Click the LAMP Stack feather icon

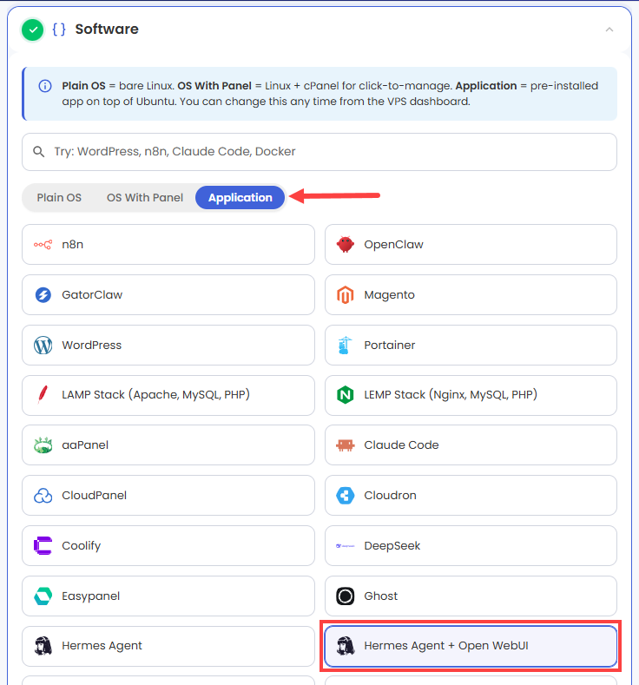[x=43, y=395]
